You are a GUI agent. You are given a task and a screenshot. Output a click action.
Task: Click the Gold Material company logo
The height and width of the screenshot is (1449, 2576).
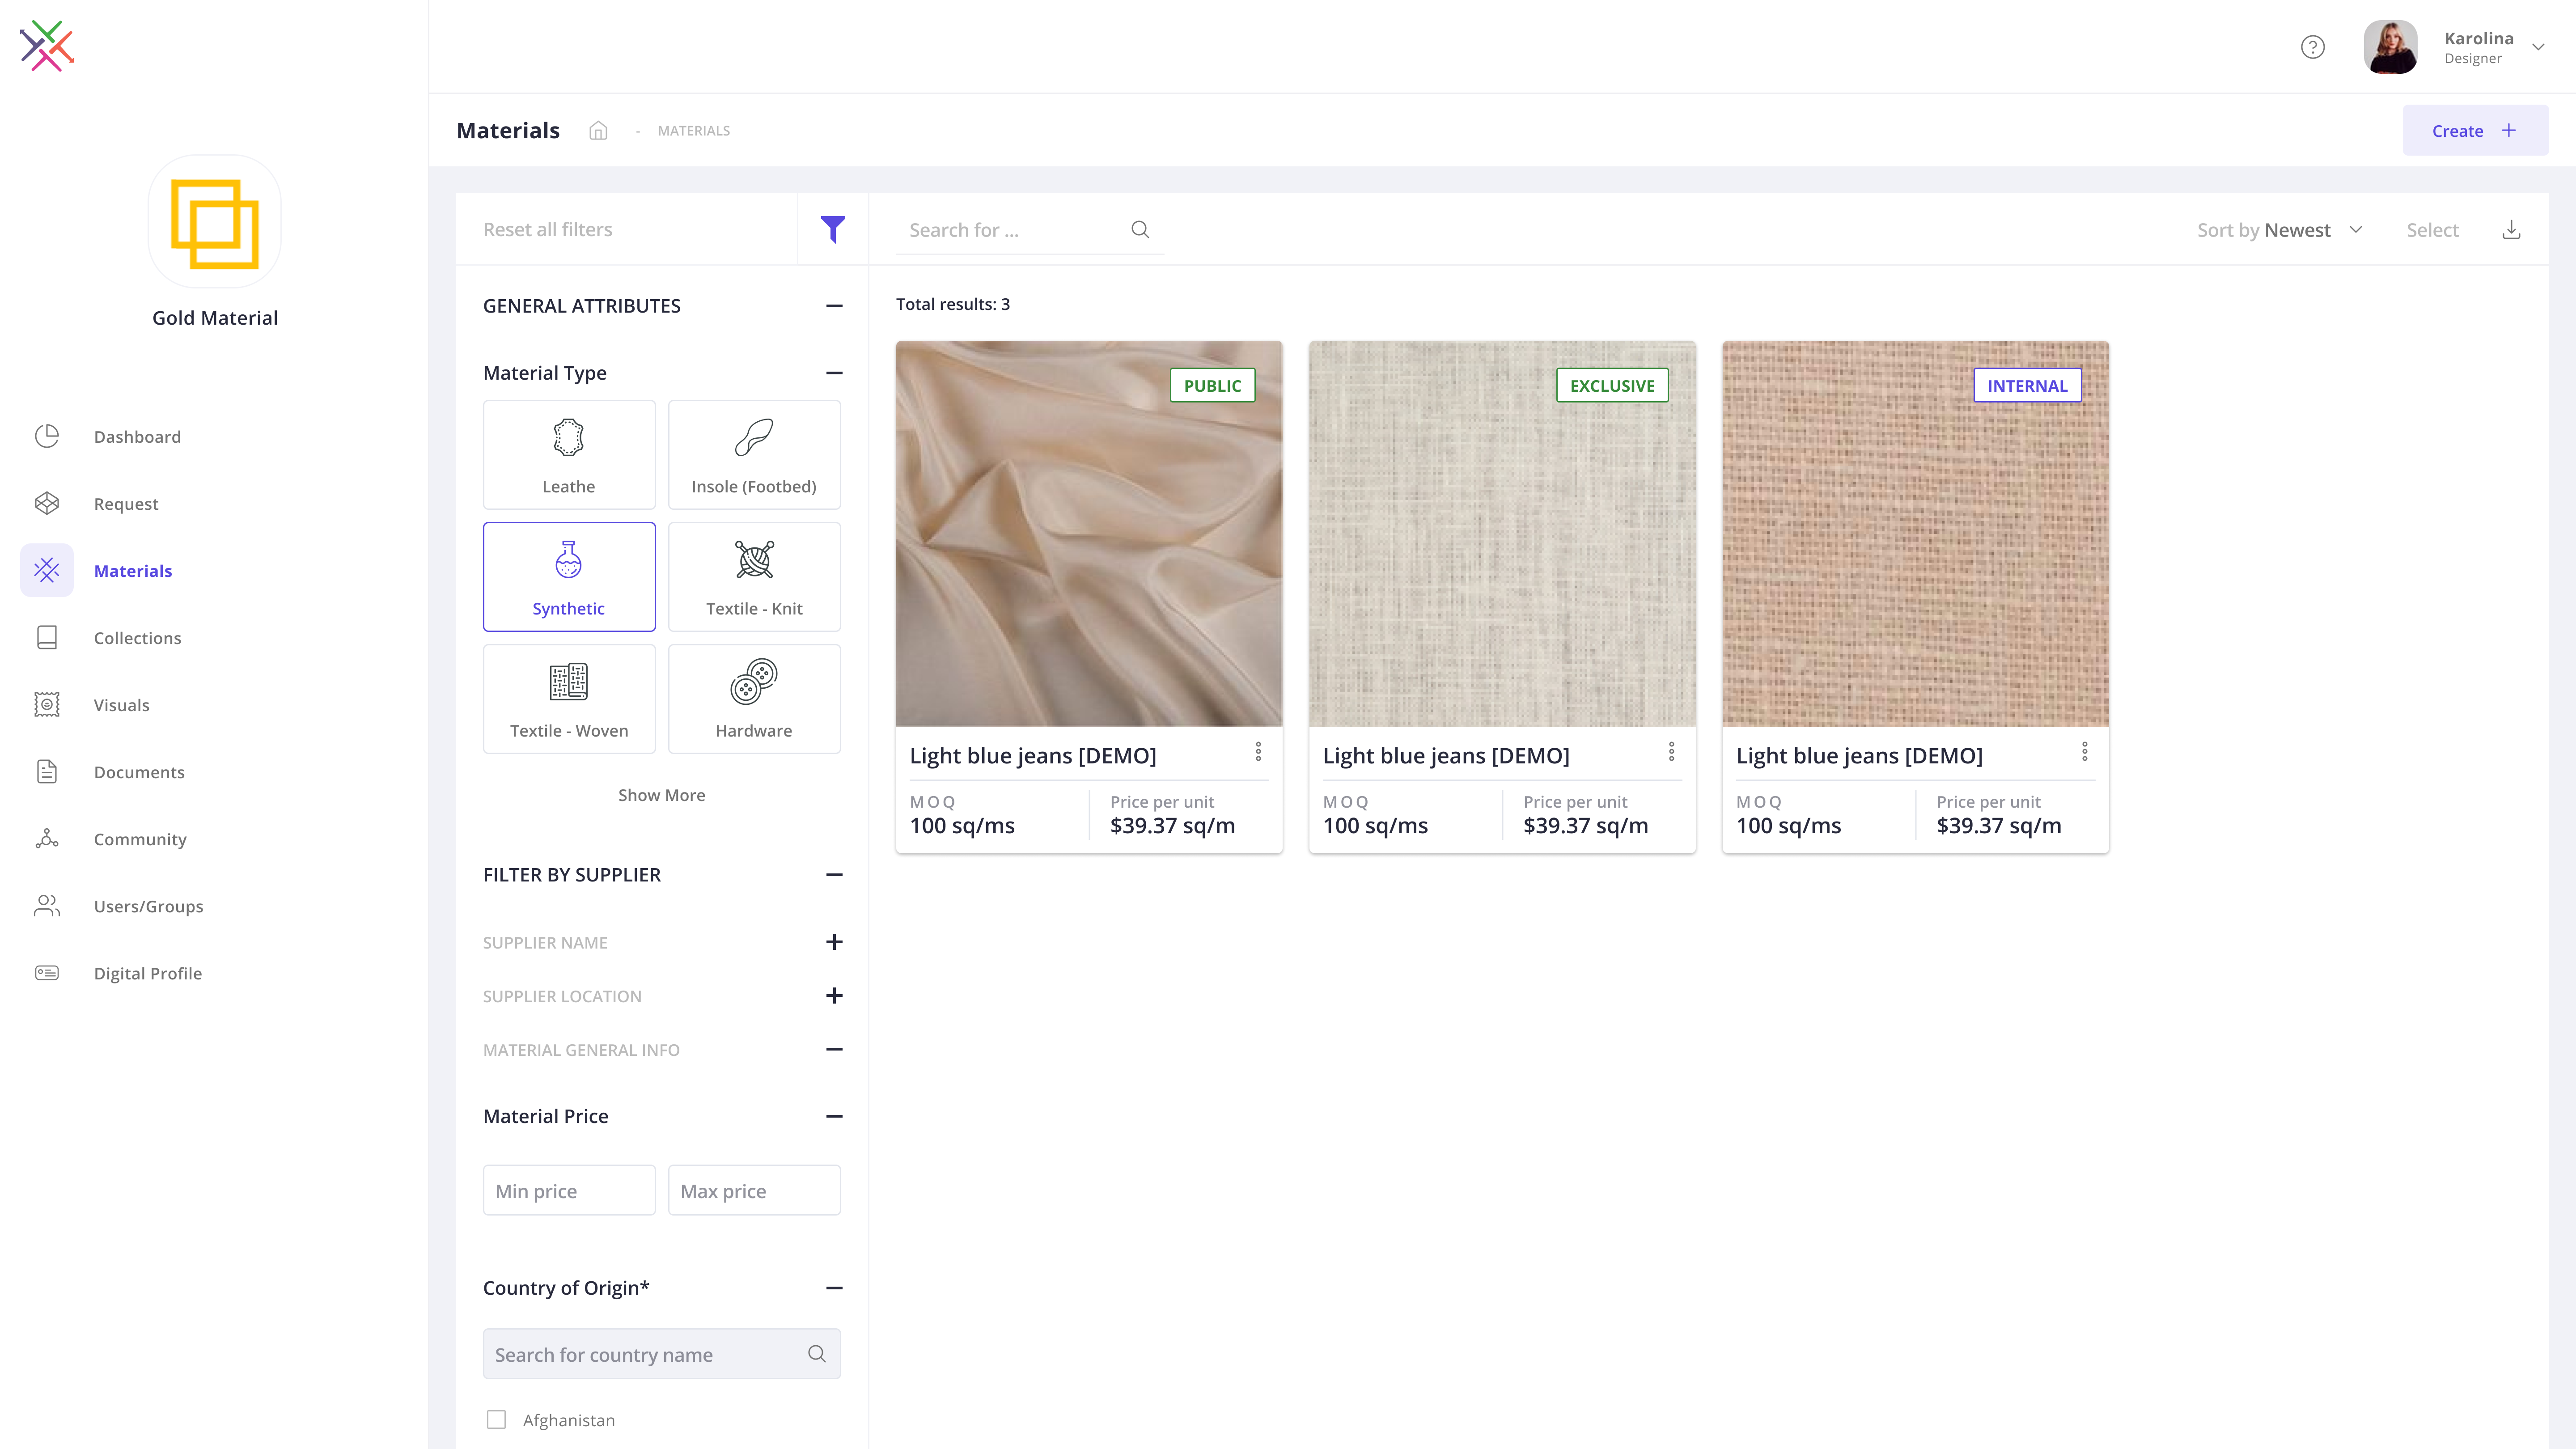pyautogui.click(x=215, y=222)
